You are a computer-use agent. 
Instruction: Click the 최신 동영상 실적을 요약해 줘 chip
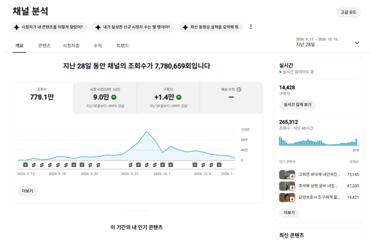tap(211, 27)
